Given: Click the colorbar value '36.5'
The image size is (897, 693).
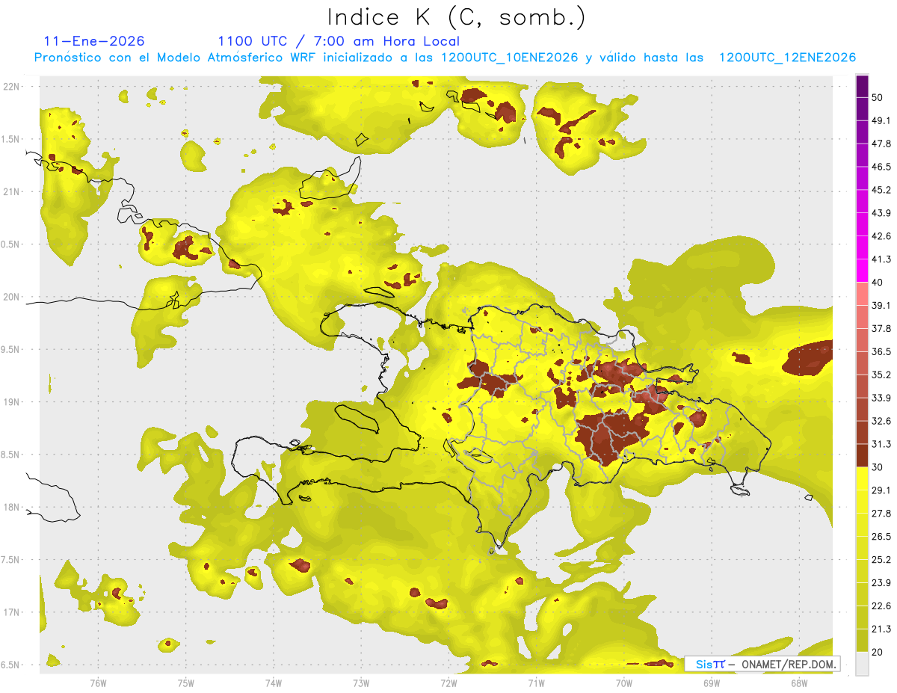Looking at the screenshot, I should [882, 351].
